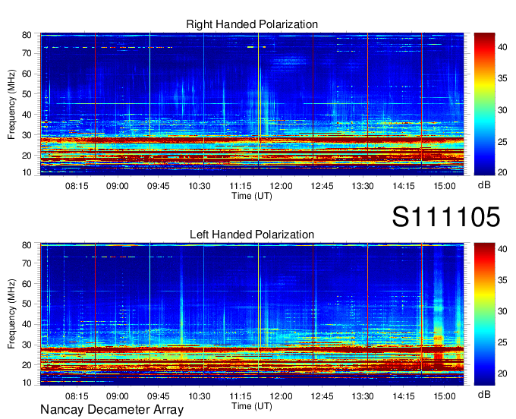This screenshot has height=419, width=516.
Task: Click the 12:00 time tick on the bottom plot
Action: coord(281,396)
